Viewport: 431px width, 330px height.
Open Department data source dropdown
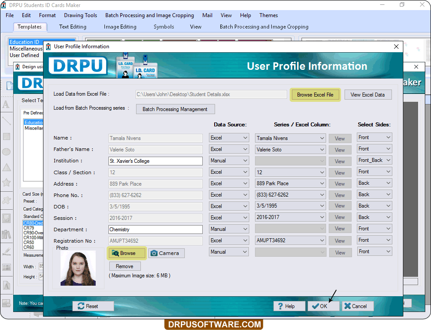pyautogui.click(x=229, y=229)
